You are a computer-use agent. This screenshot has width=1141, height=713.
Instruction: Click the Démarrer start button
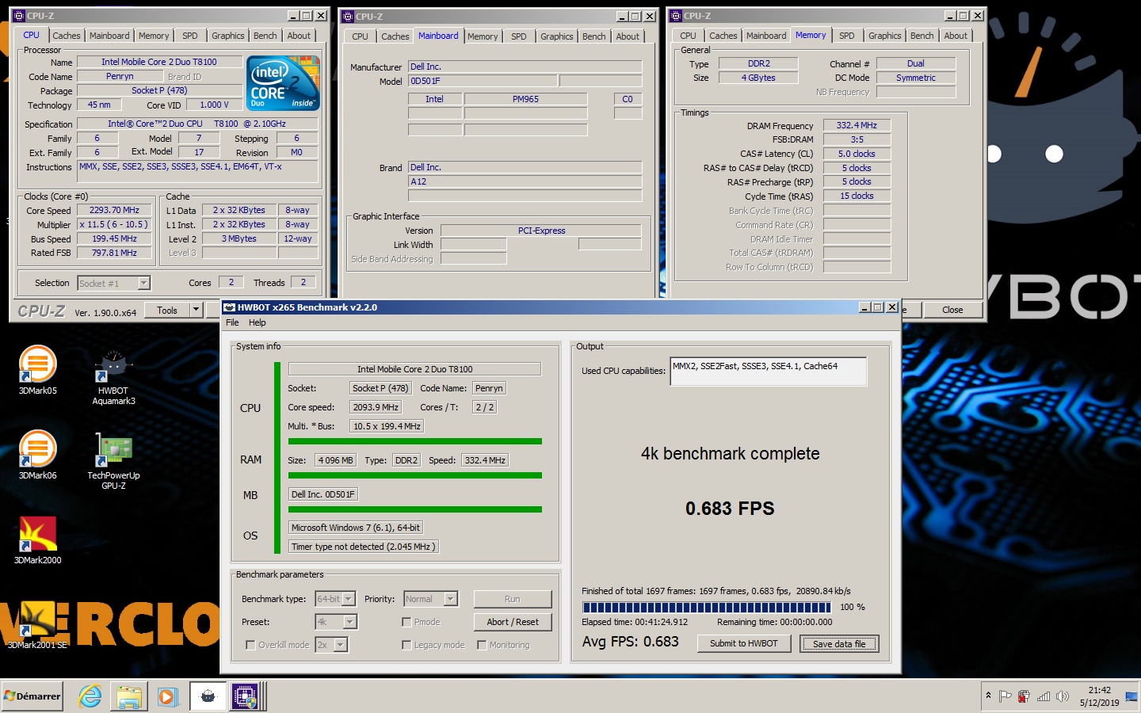tap(32, 696)
